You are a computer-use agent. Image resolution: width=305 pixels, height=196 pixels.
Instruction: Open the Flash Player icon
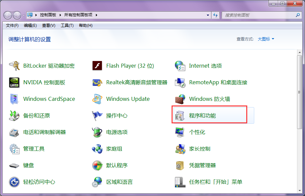coord(97,66)
